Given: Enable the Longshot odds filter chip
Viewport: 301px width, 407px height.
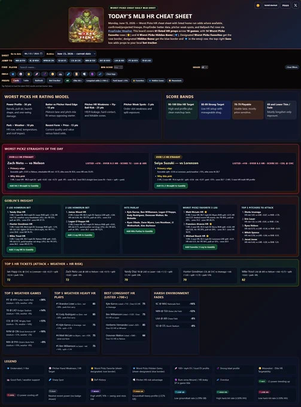Looking at the screenshot, I should (x=98, y=80).
